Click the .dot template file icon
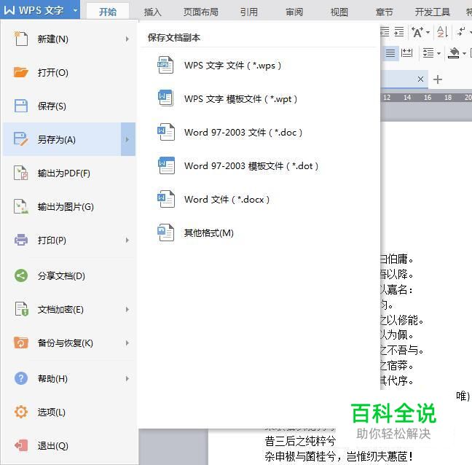The image size is (472, 465). 166,165
